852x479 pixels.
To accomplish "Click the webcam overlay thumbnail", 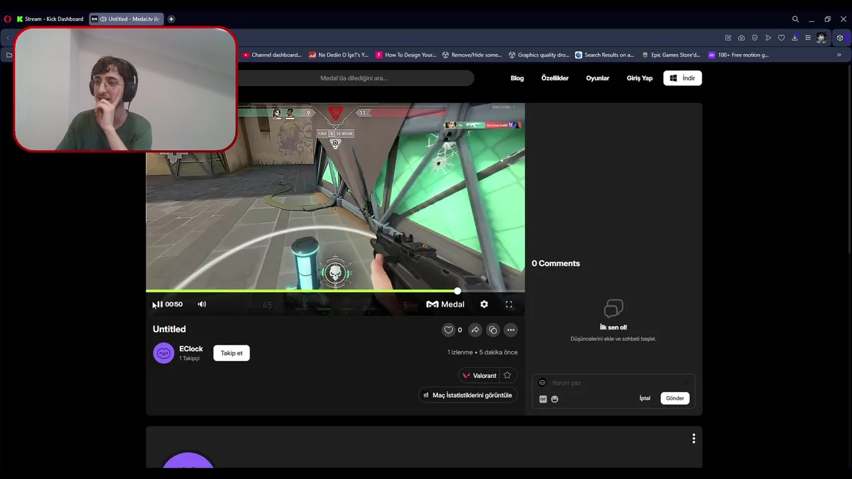I will [125, 89].
